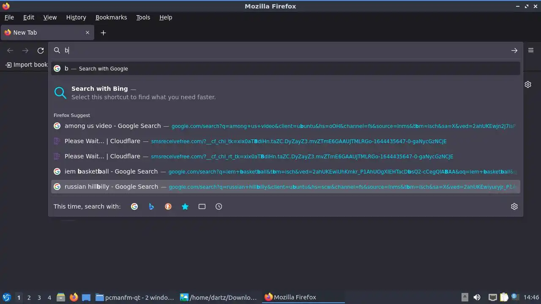Open the Lubuntu start menu
541x304 pixels.
(7, 297)
